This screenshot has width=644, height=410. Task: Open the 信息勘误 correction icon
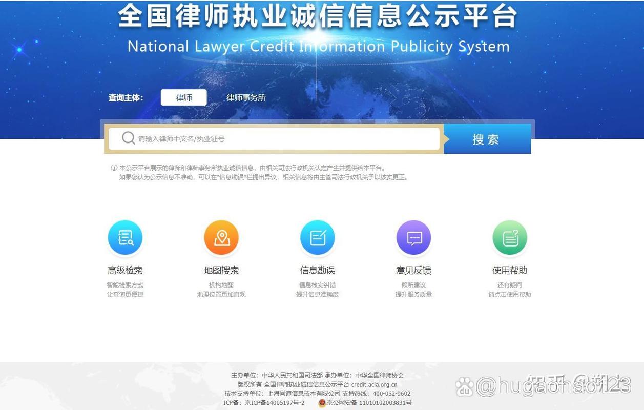pyautogui.click(x=318, y=237)
